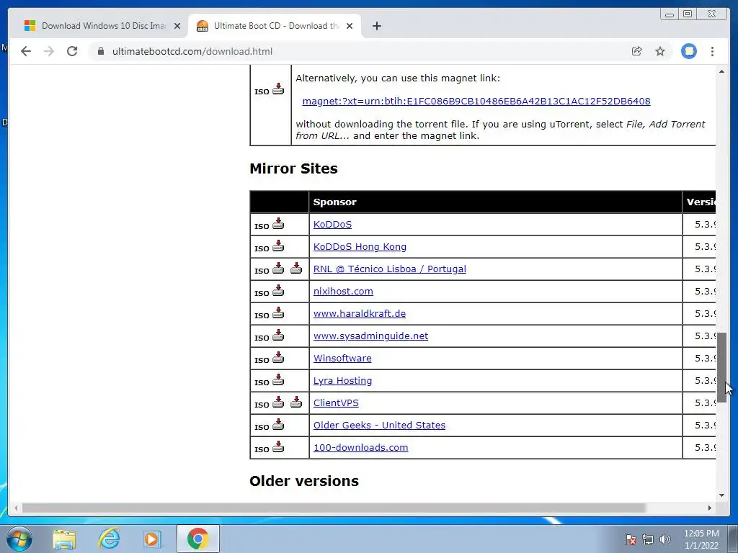The height and width of the screenshot is (553, 738).
Task: Click the horizontal scrollbar left arrow
Action: pos(16,508)
